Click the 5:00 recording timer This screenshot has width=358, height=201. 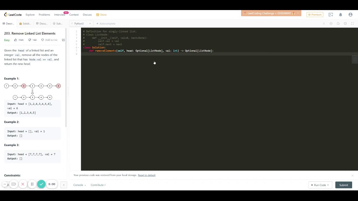pyautogui.click(x=52, y=184)
